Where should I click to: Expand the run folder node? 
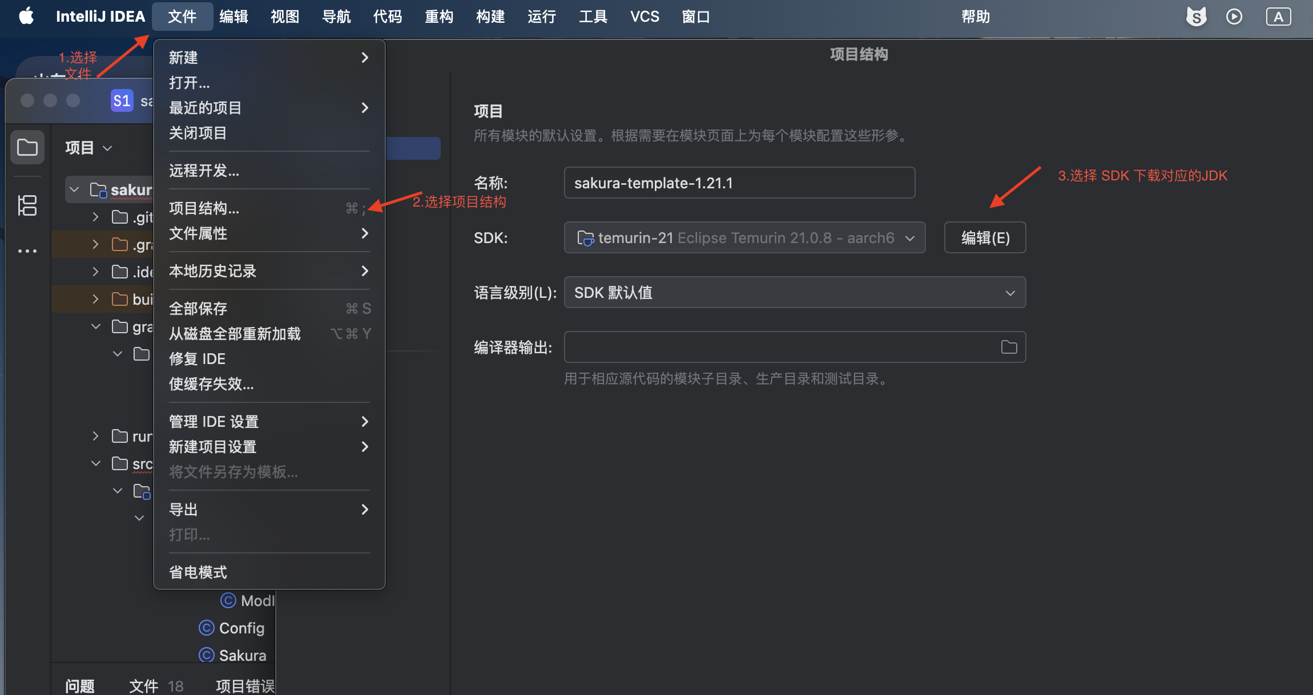click(x=95, y=436)
